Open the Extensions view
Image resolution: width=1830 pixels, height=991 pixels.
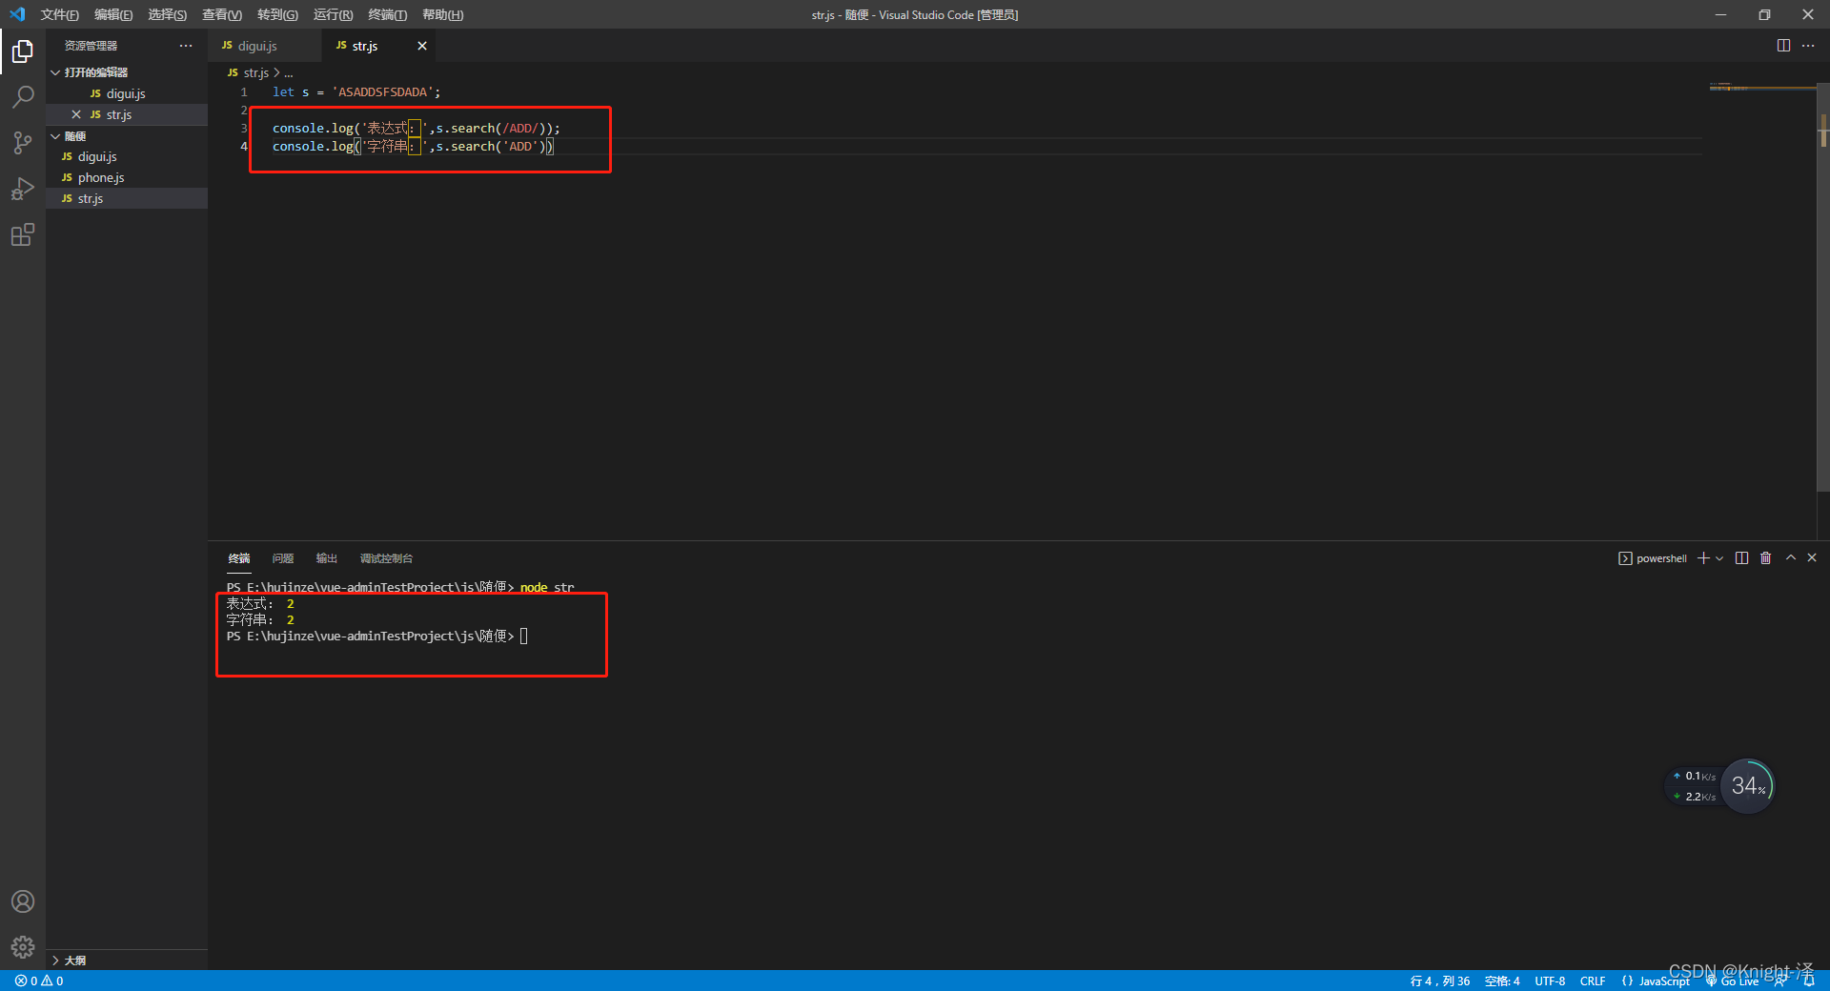tap(23, 234)
